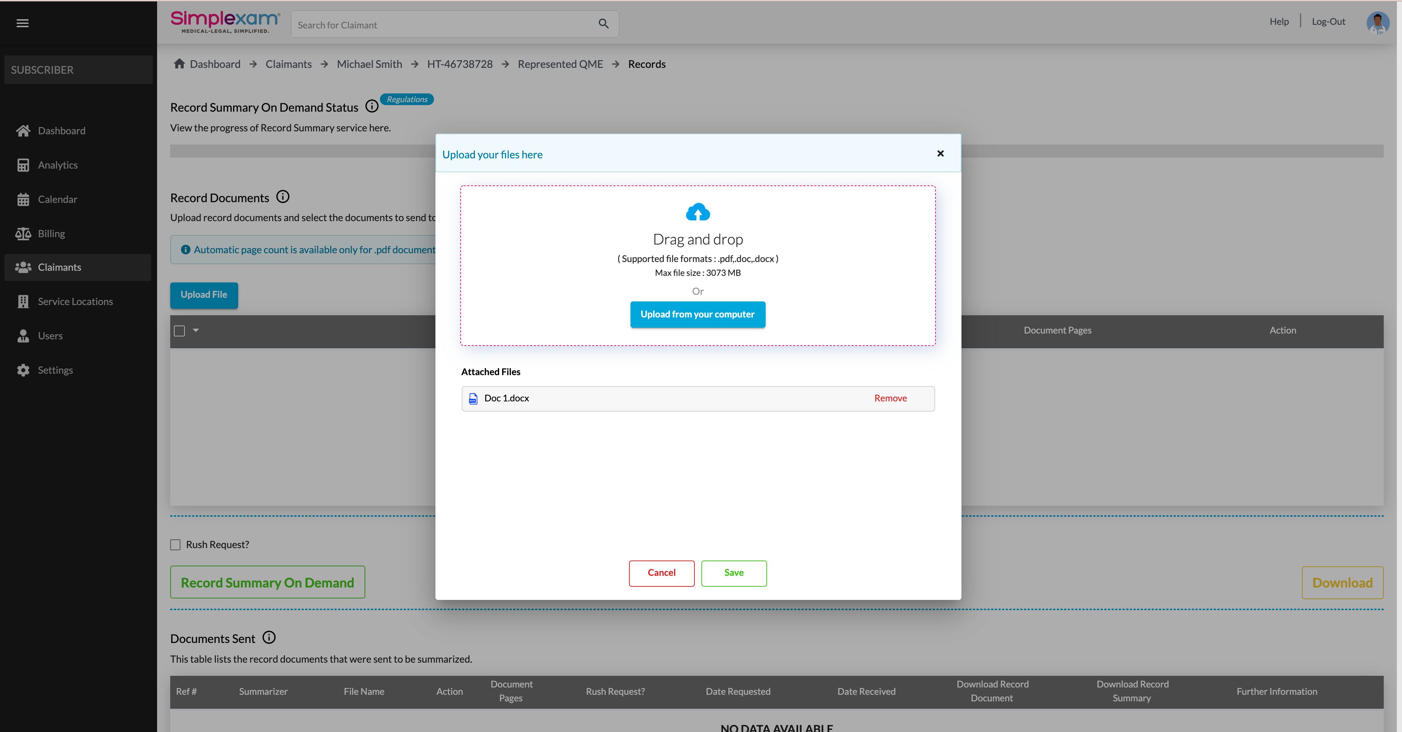Click info icon beside Documents Sent
Viewport: 1402px width, 732px height.
(x=269, y=638)
